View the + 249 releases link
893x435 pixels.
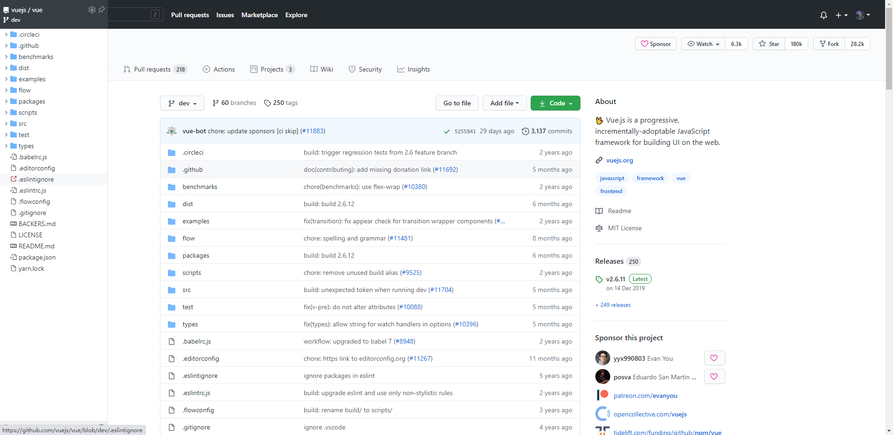(x=613, y=305)
